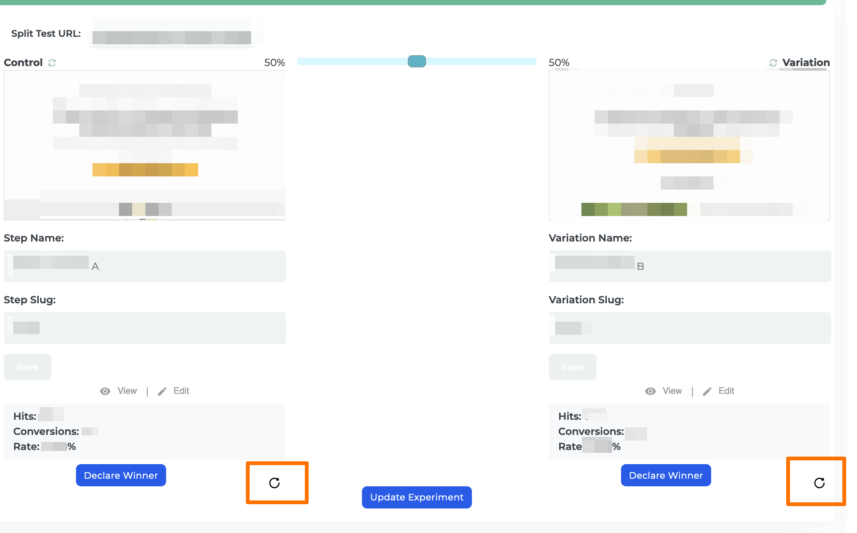Declare Winner for the Variation version

pyautogui.click(x=665, y=475)
